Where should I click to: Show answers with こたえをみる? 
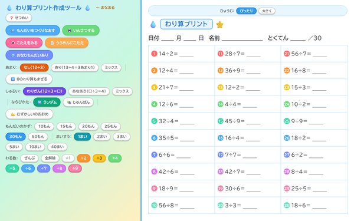coord(24,43)
